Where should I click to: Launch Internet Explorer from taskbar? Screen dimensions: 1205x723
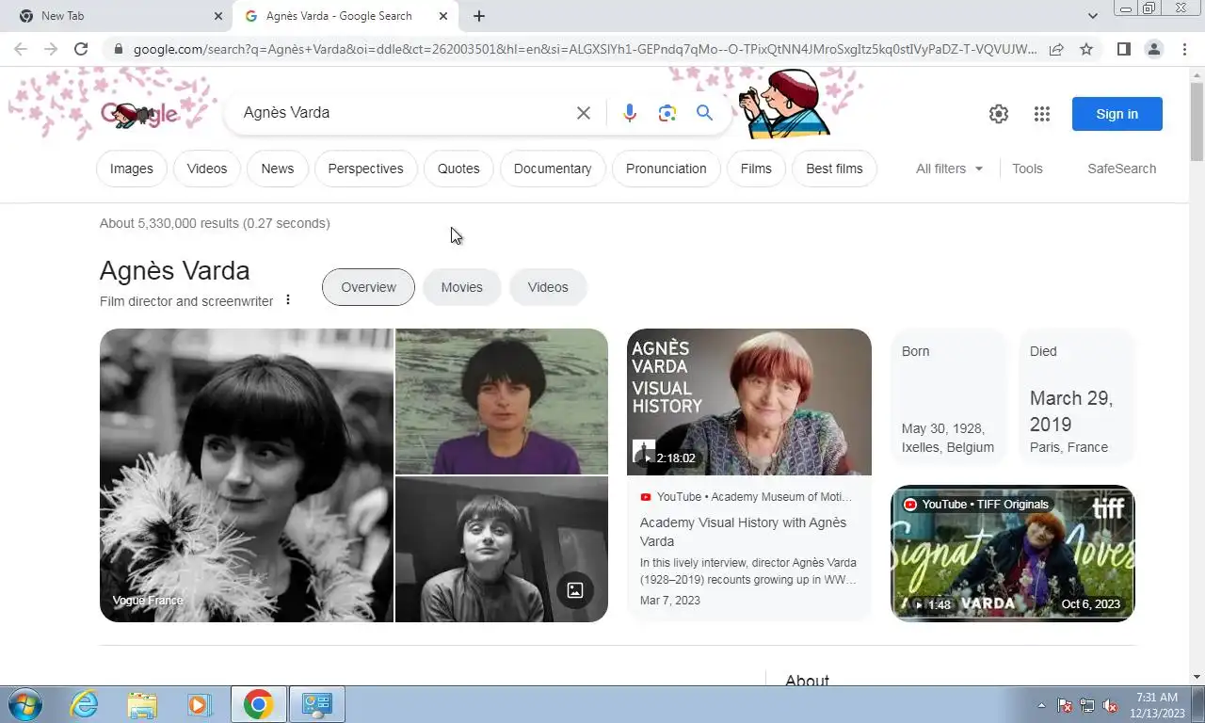click(x=85, y=704)
